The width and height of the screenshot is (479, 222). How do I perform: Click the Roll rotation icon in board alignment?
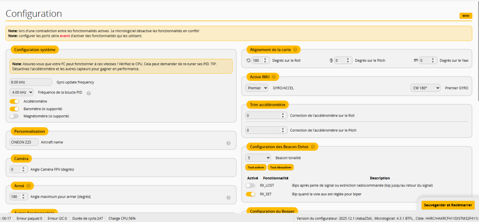pos(248,61)
